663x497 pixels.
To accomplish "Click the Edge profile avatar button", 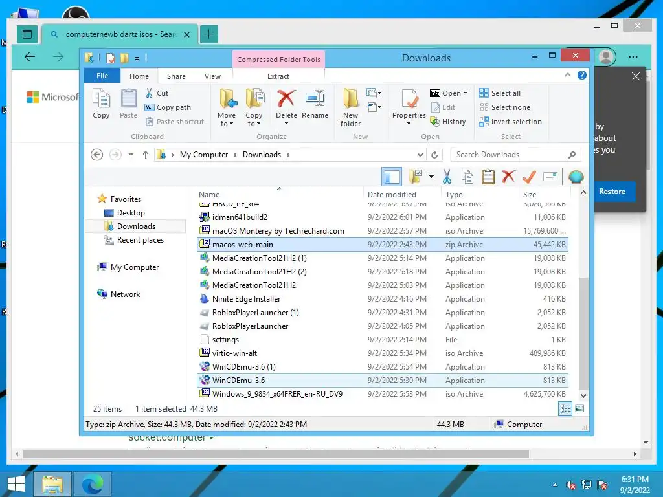I will tap(606, 57).
